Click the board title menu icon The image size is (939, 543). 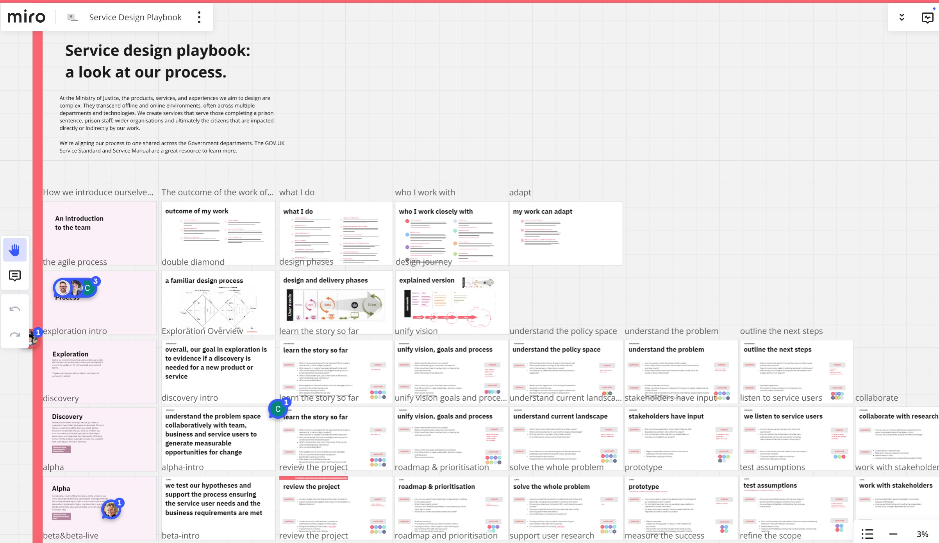click(x=200, y=18)
